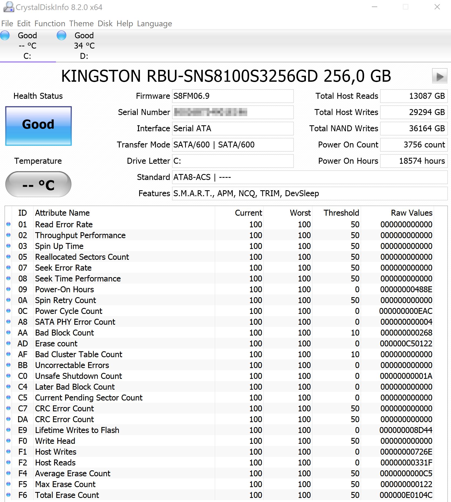This screenshot has width=451, height=502.
Task: Click the CrystalDiskInfo app icon in title bar
Action: pyautogui.click(x=8, y=7)
